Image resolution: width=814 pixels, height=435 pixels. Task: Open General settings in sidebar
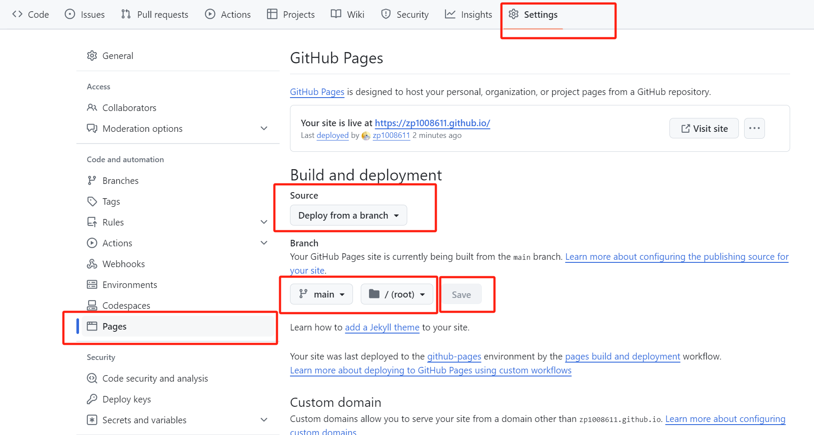coord(178,56)
